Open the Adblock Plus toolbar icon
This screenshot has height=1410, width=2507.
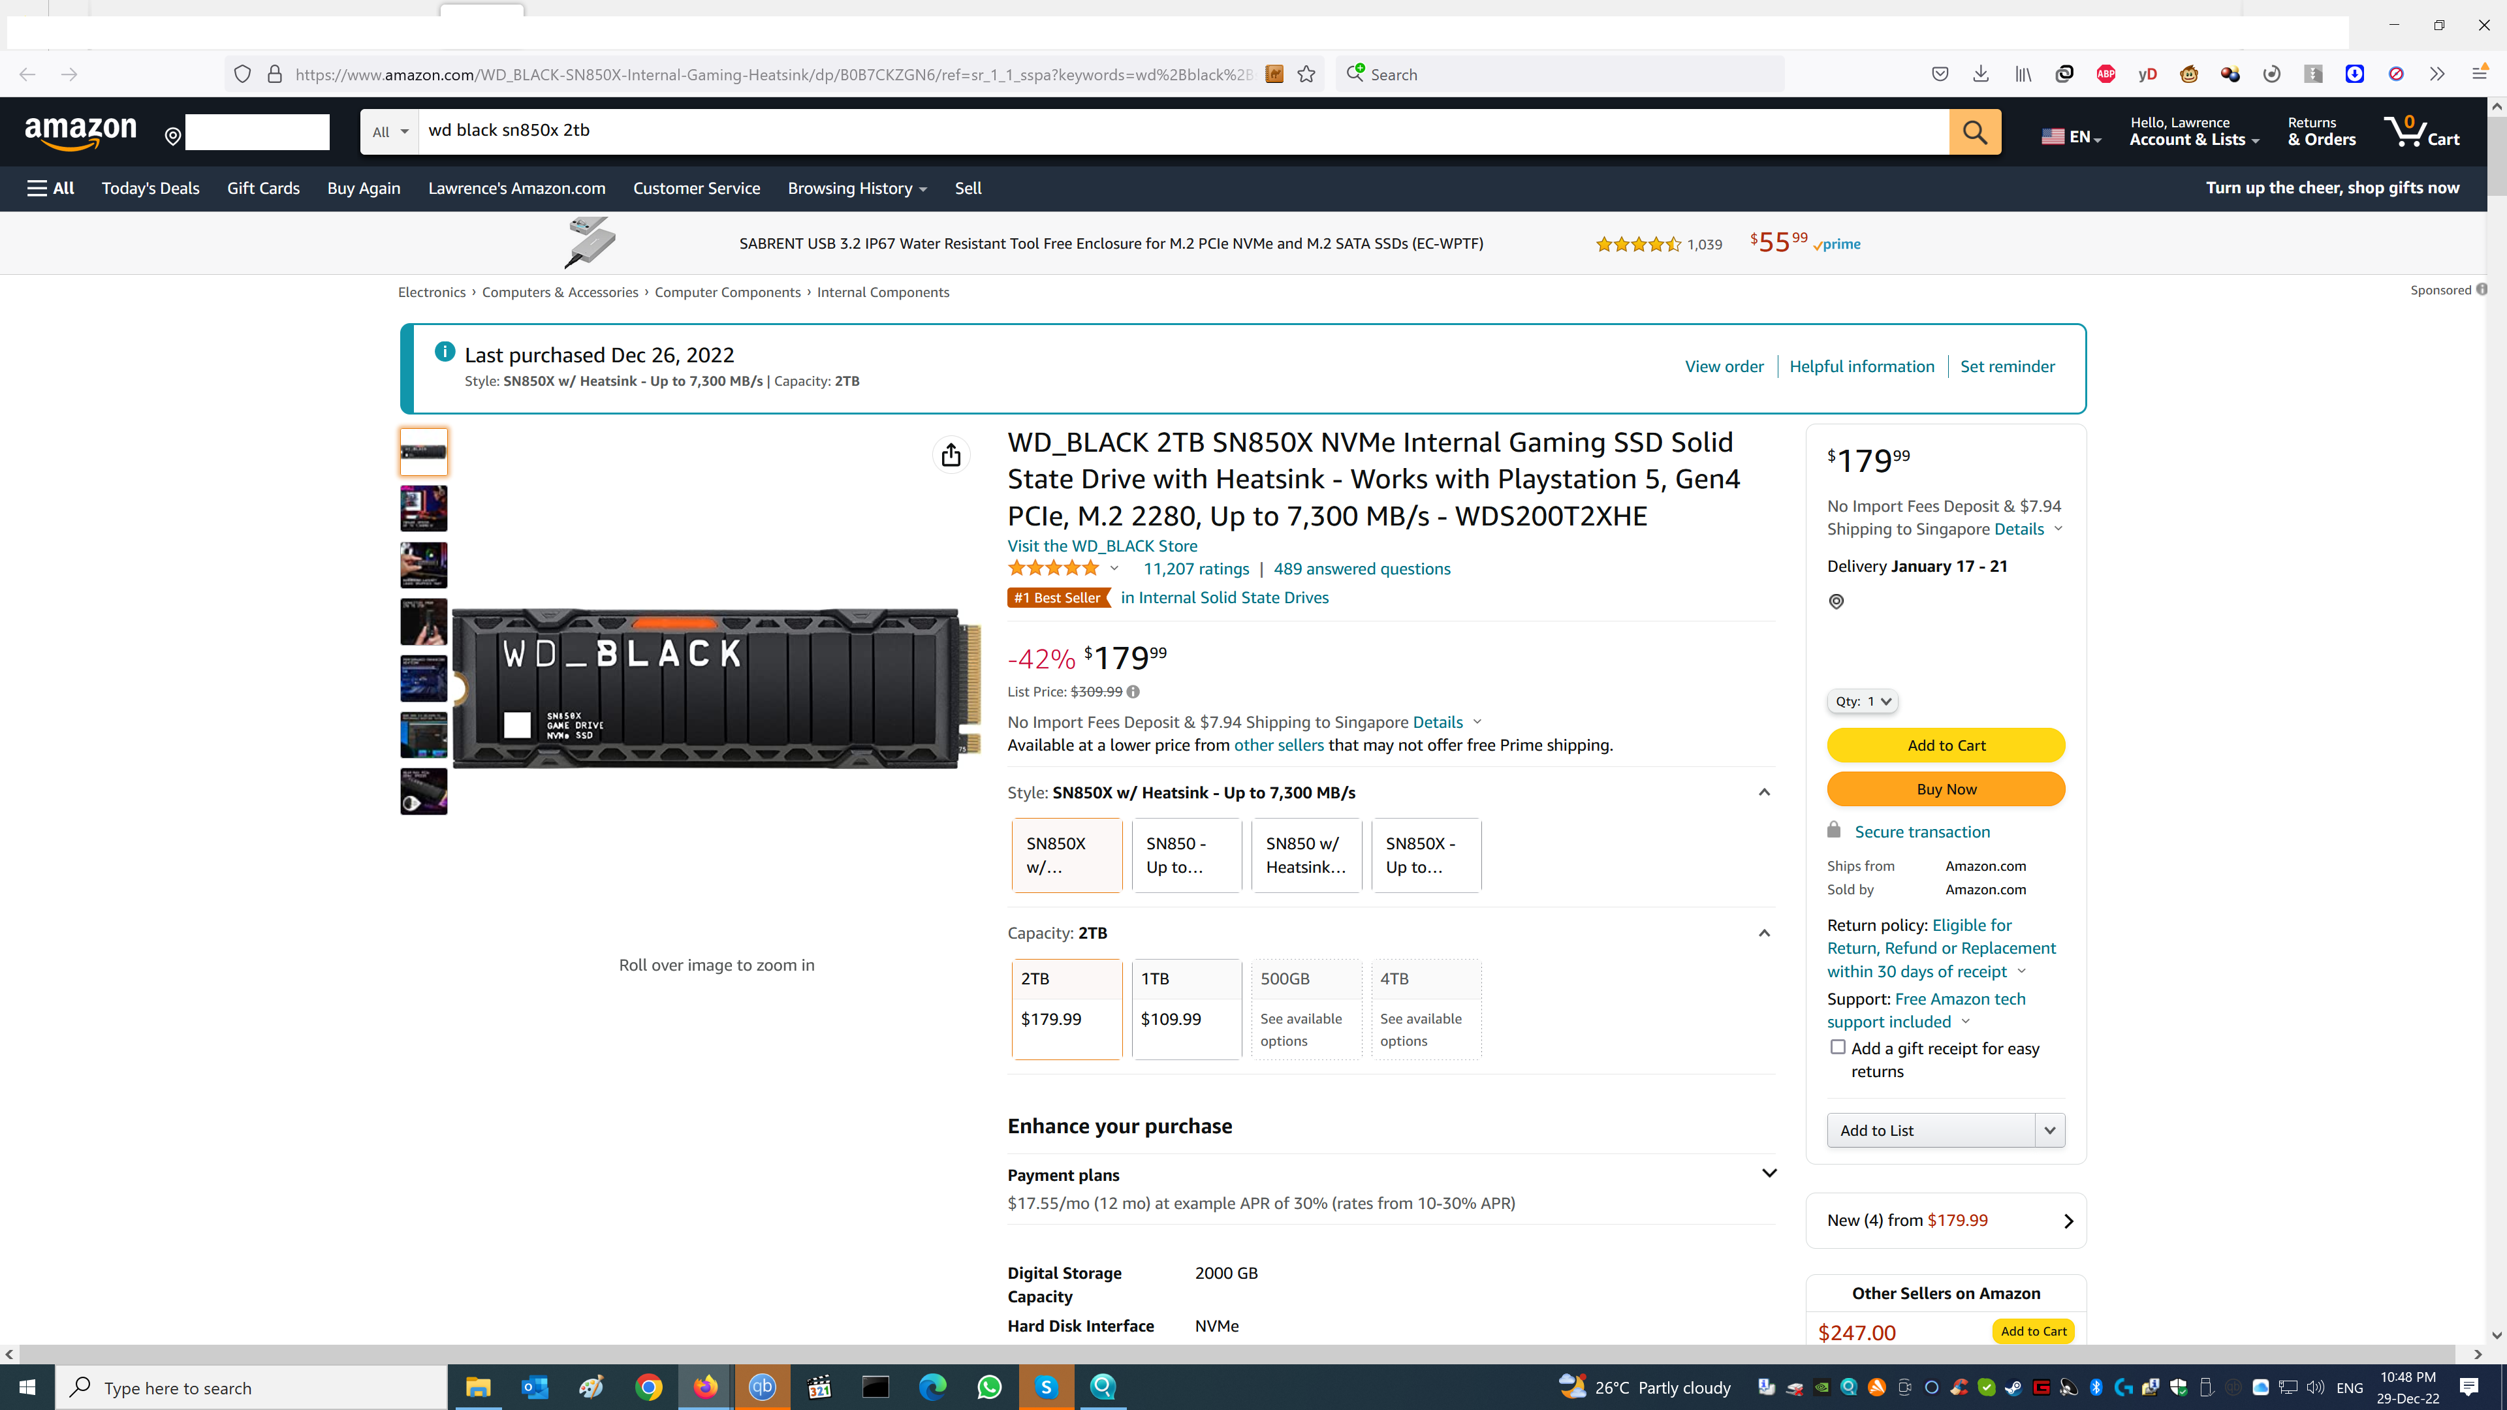pos(2106,74)
